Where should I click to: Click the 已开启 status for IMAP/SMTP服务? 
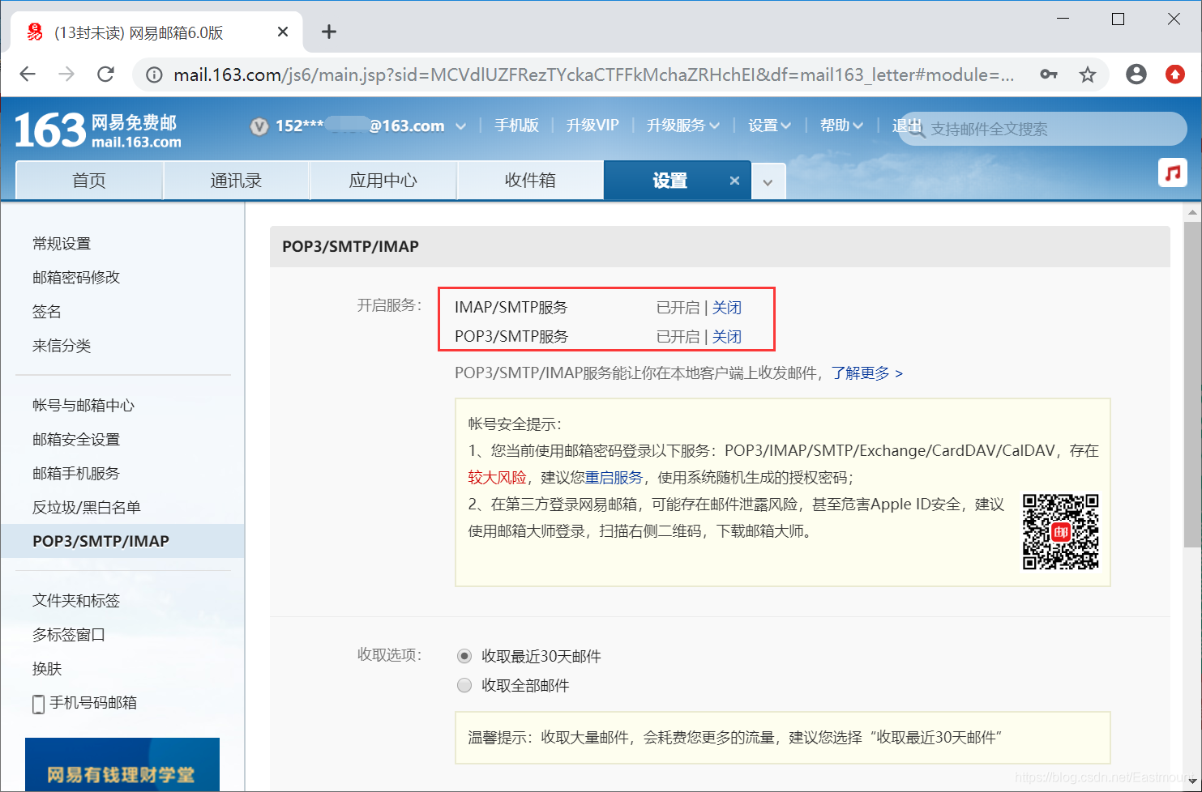678,308
